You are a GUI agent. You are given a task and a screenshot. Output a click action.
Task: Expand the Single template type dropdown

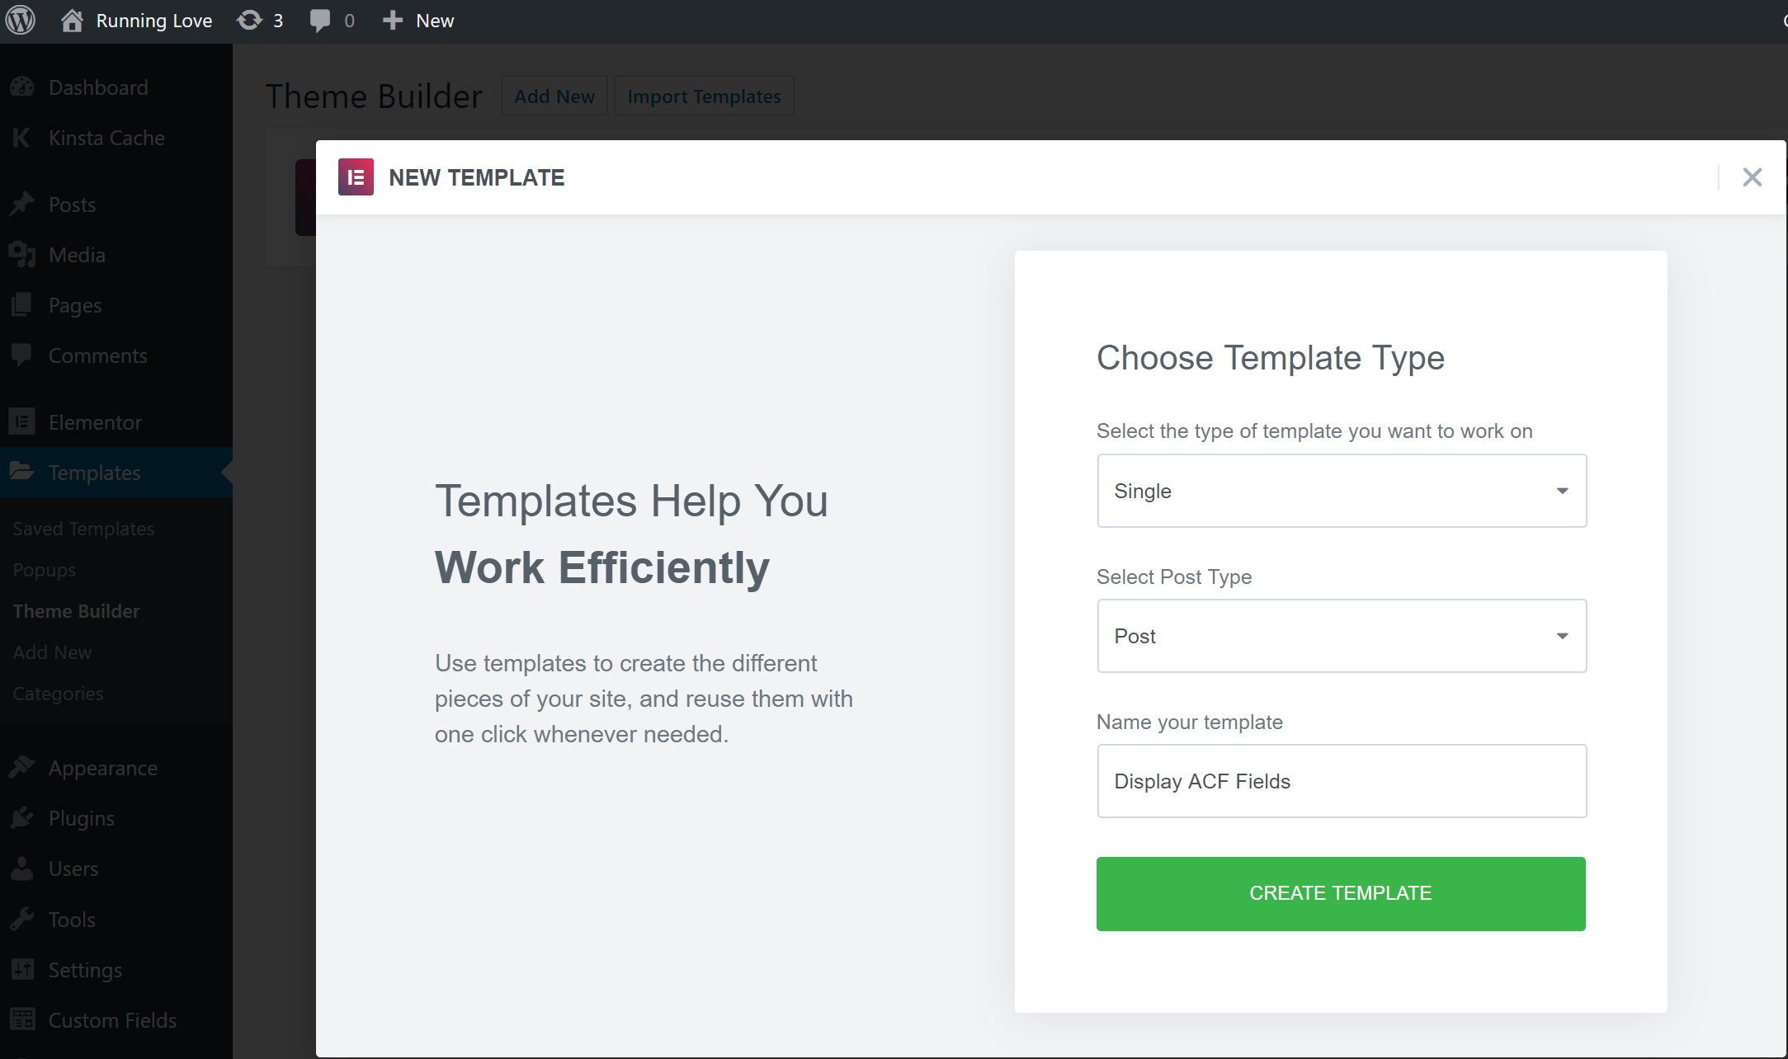1340,491
